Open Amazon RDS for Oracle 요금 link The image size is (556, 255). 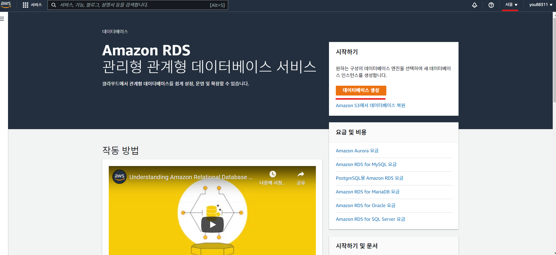pos(366,206)
